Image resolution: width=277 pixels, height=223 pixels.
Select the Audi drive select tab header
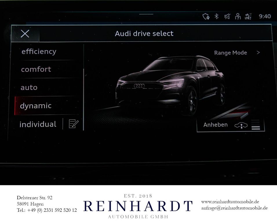pos(144,33)
